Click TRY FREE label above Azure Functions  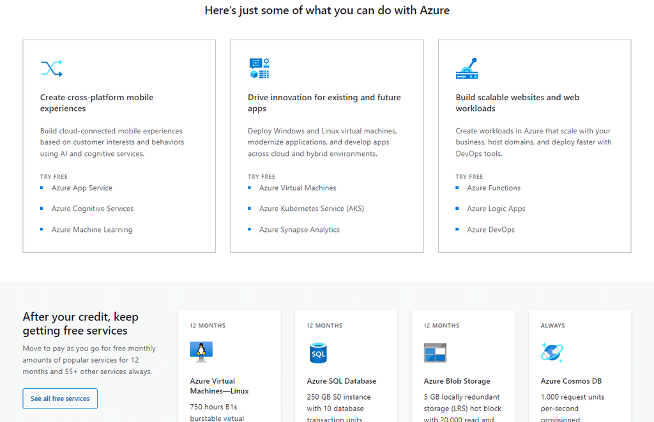(469, 177)
